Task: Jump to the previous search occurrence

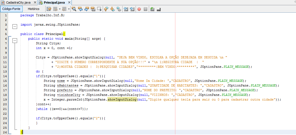Action: coord(80,9)
